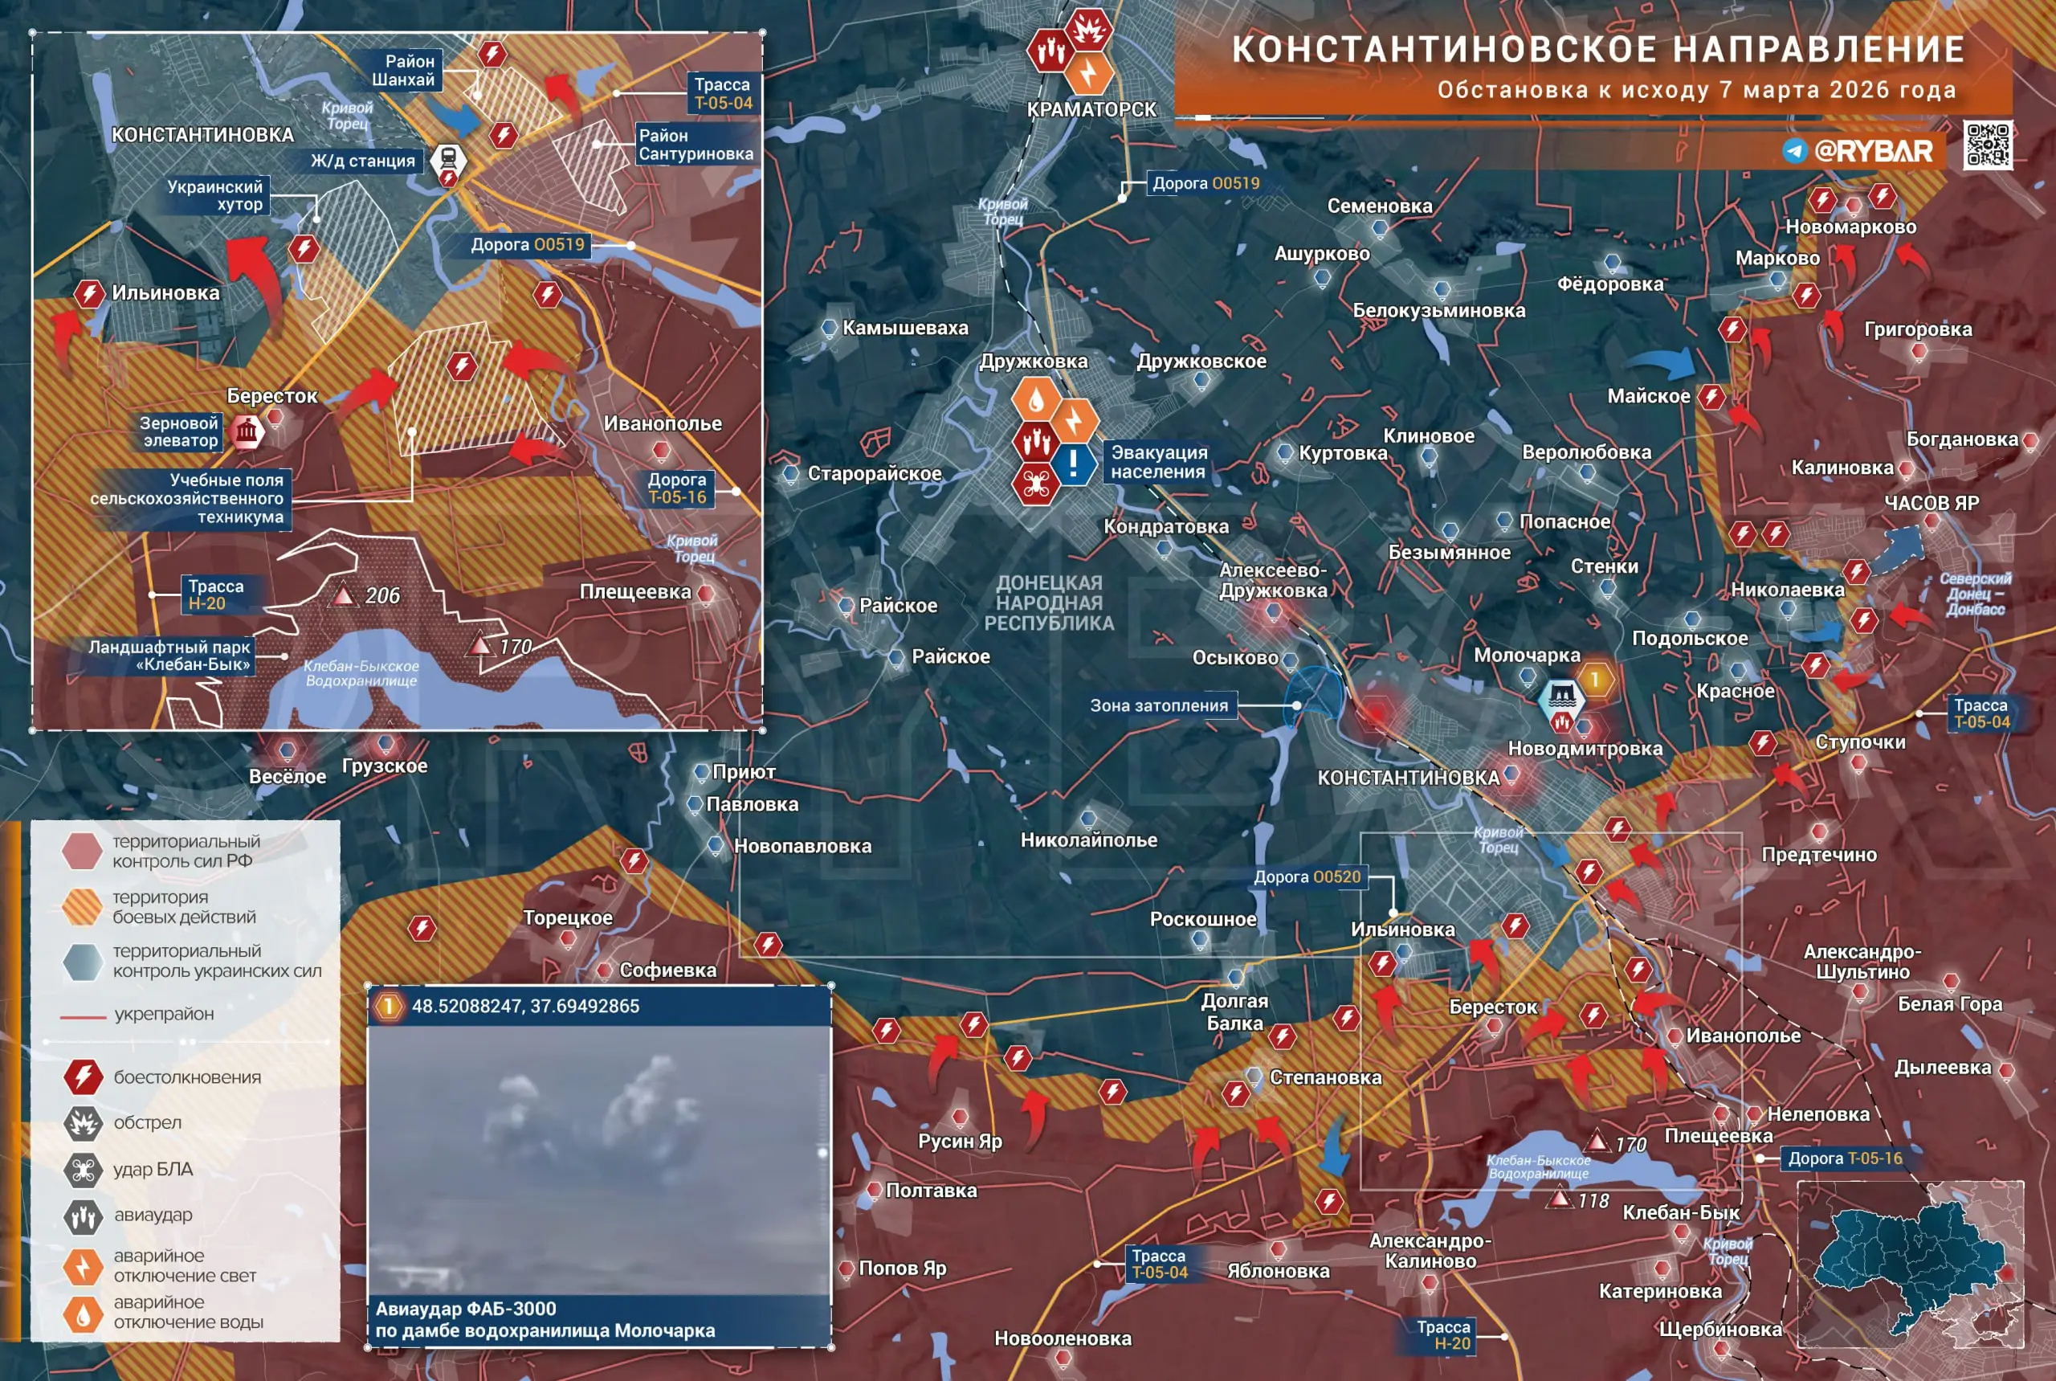Click the orange numbered marker 1 by Молочарка

pos(1595,680)
